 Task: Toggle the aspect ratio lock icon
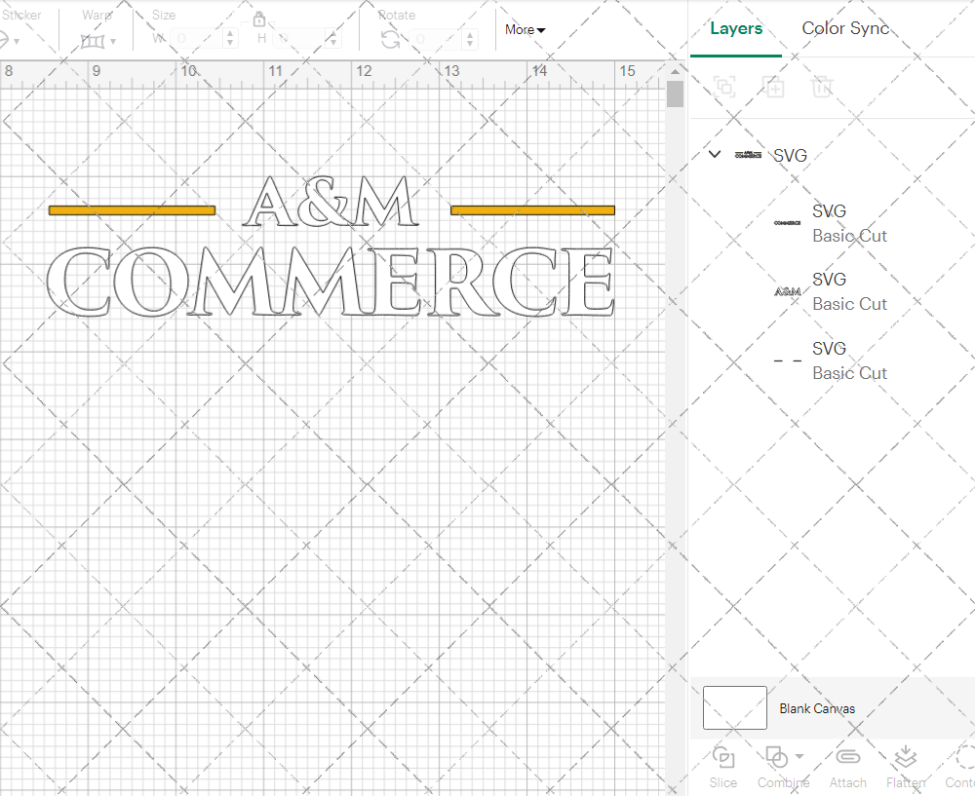258,19
